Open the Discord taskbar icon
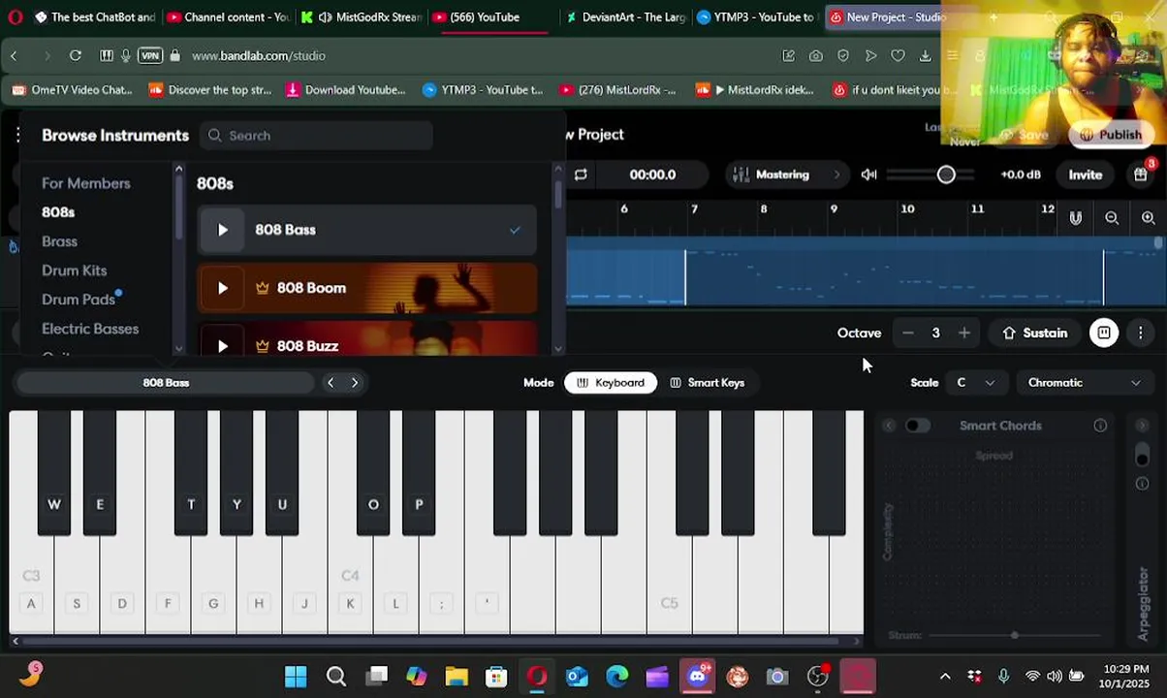This screenshot has width=1167, height=698. [698, 676]
